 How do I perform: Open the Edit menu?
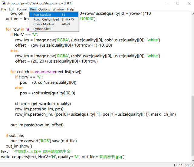[12, 9]
